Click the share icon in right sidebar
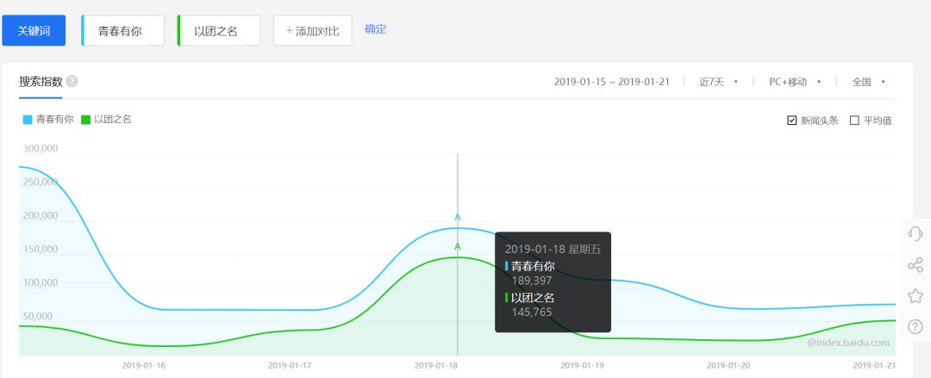 point(915,265)
